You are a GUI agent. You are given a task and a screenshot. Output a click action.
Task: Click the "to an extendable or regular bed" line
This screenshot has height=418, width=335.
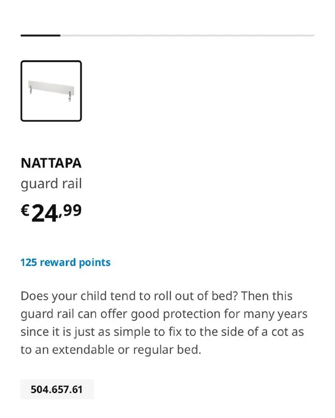pyautogui.click(x=110, y=350)
